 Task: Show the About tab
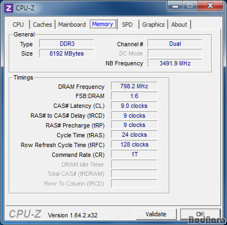click(x=179, y=25)
